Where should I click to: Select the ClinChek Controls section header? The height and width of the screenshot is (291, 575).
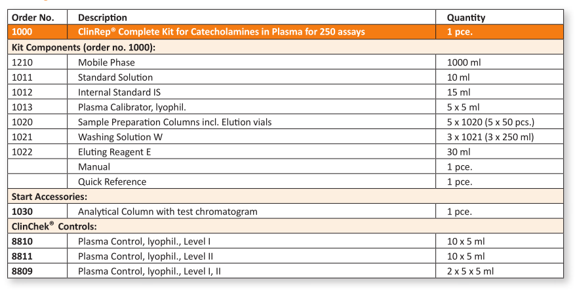click(x=285, y=227)
